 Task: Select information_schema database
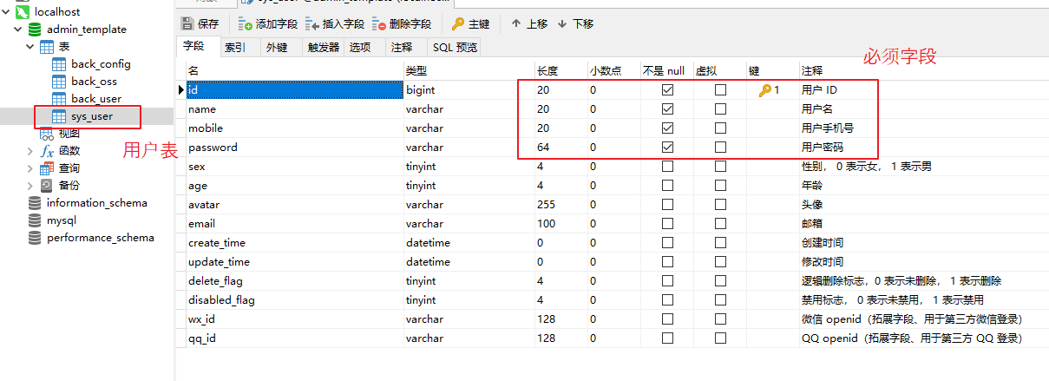coord(96,203)
